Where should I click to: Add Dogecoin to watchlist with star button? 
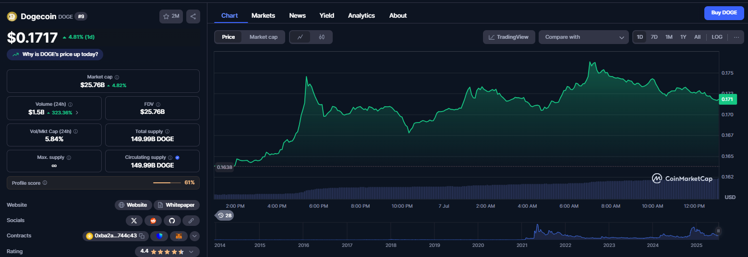171,16
